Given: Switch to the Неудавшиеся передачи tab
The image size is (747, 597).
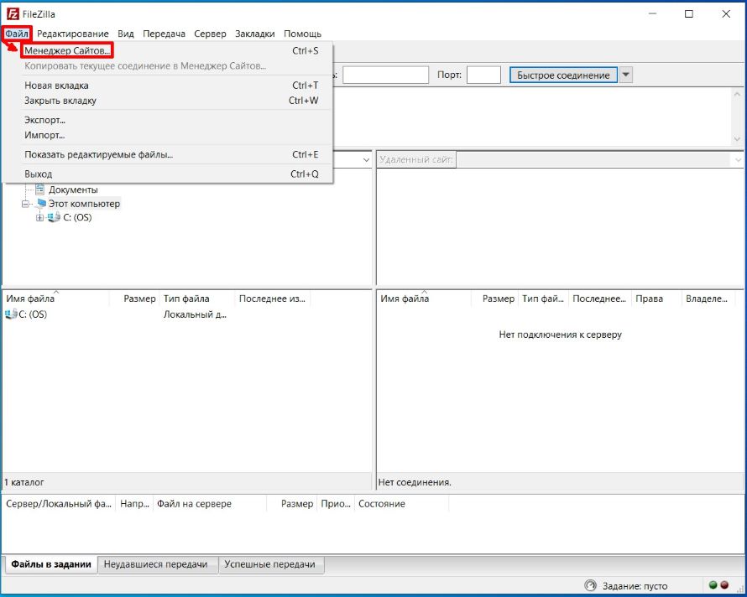Looking at the screenshot, I should (x=155, y=564).
